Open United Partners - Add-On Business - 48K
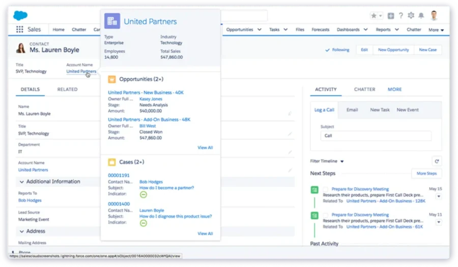The width and height of the screenshot is (458, 267). pos(149,119)
